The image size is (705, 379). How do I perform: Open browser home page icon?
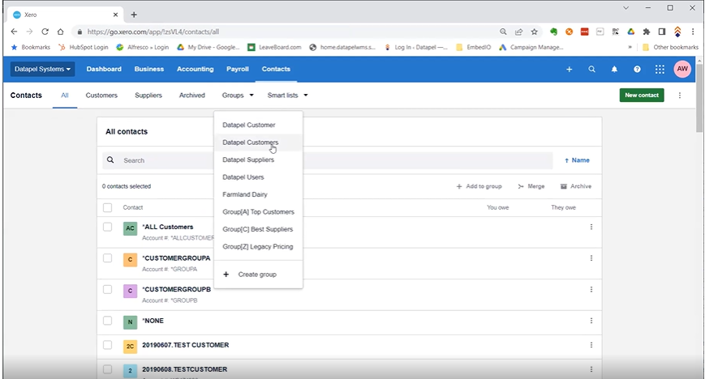point(60,32)
